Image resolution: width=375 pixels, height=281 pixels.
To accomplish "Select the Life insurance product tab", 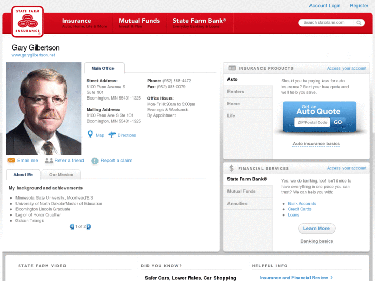I will click(x=248, y=115).
